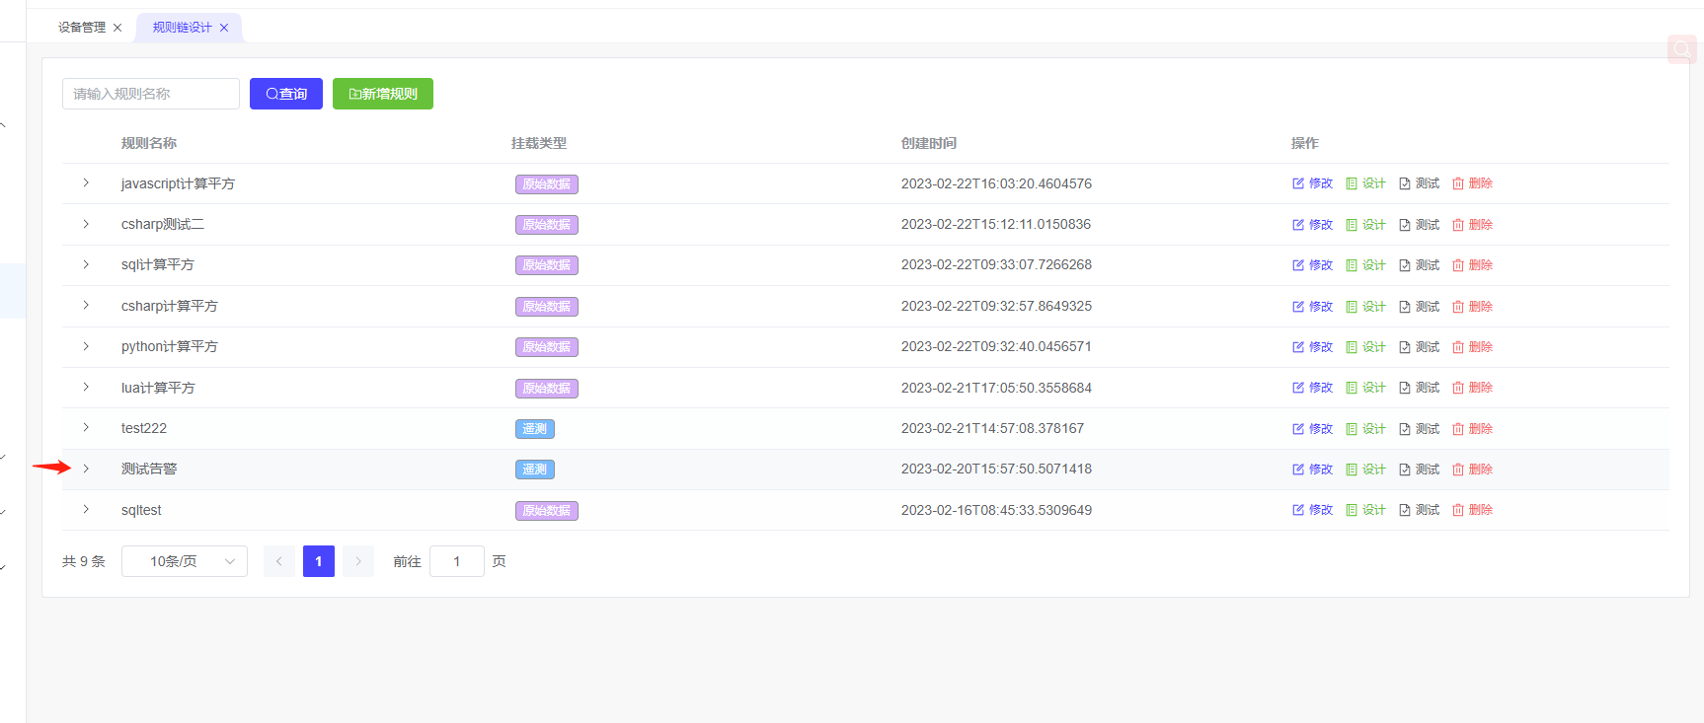Open the 10条/页 page size dropdown
Screen dimensions: 1704x723
[x=184, y=561]
